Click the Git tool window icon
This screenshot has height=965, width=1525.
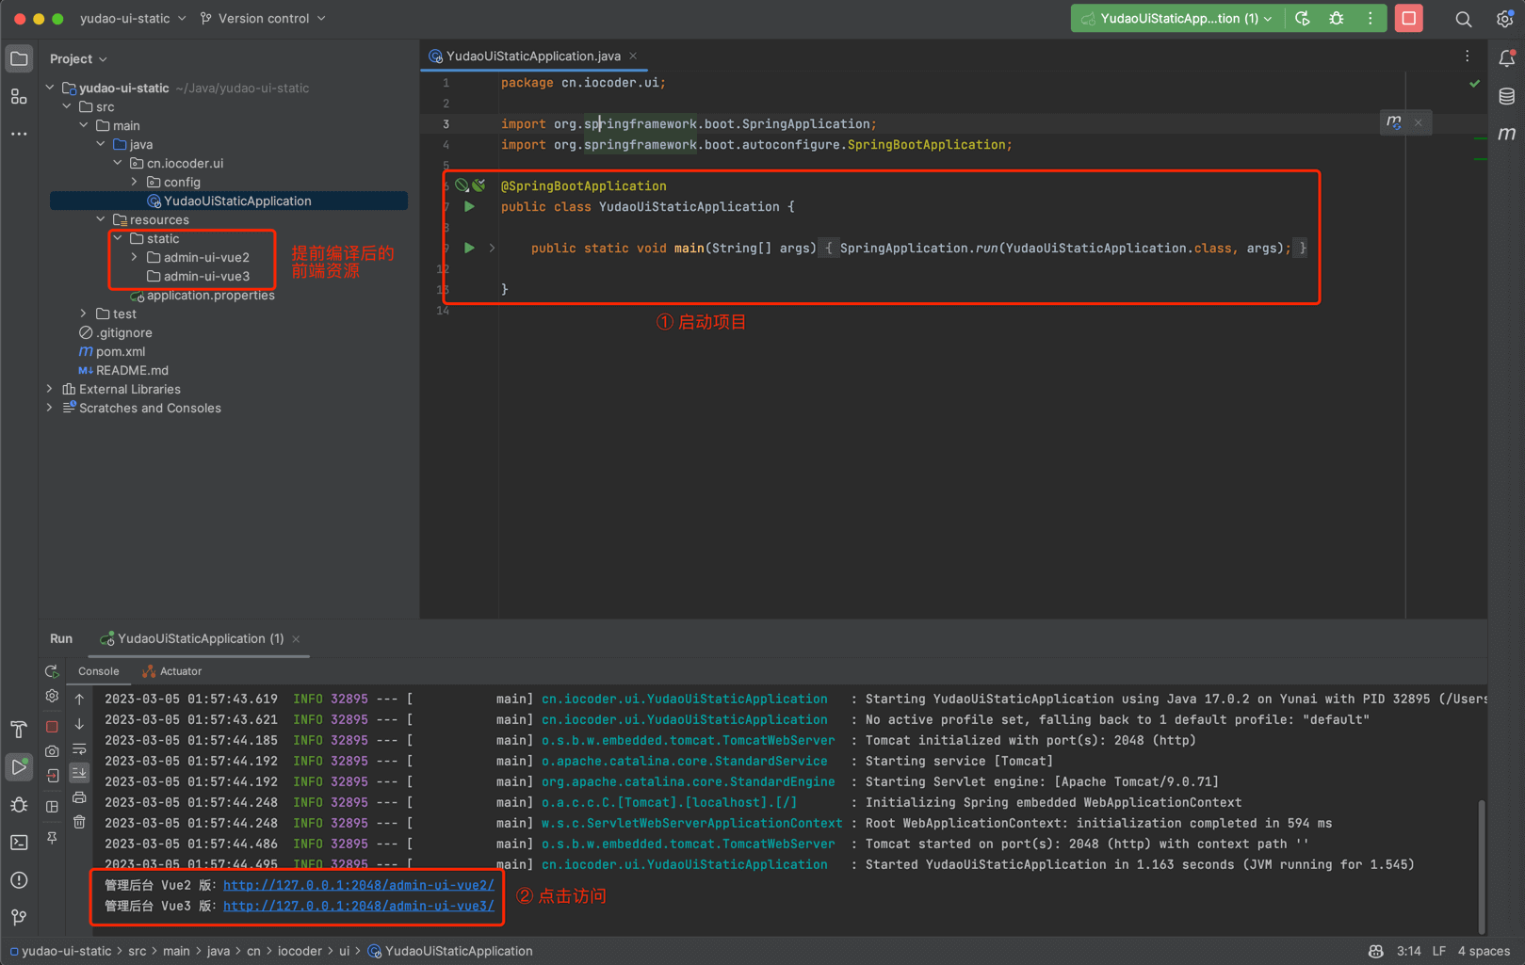(x=19, y=917)
